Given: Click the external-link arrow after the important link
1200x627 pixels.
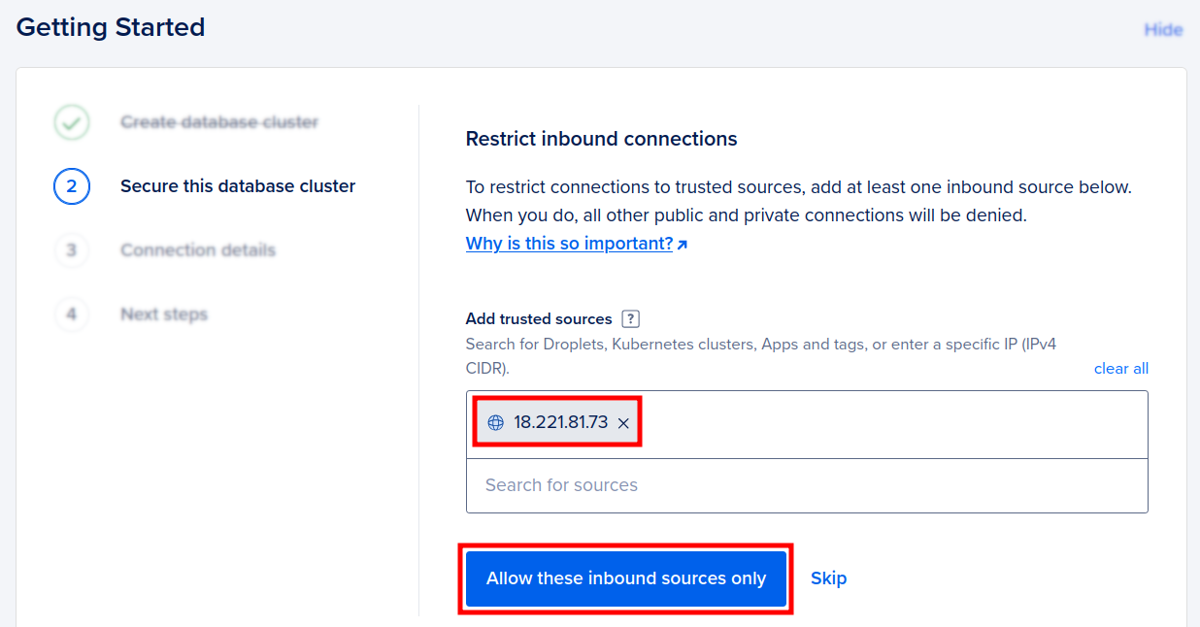Looking at the screenshot, I should tap(683, 245).
